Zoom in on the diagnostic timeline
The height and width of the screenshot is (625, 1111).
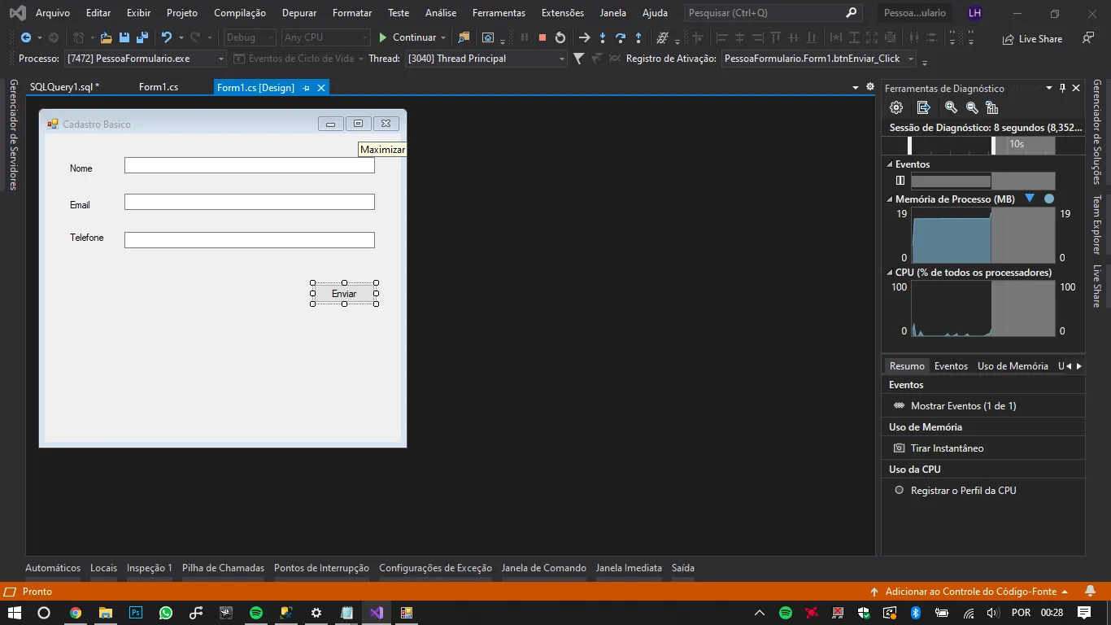point(951,107)
